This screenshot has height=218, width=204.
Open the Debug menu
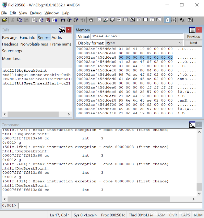coord(36,13)
